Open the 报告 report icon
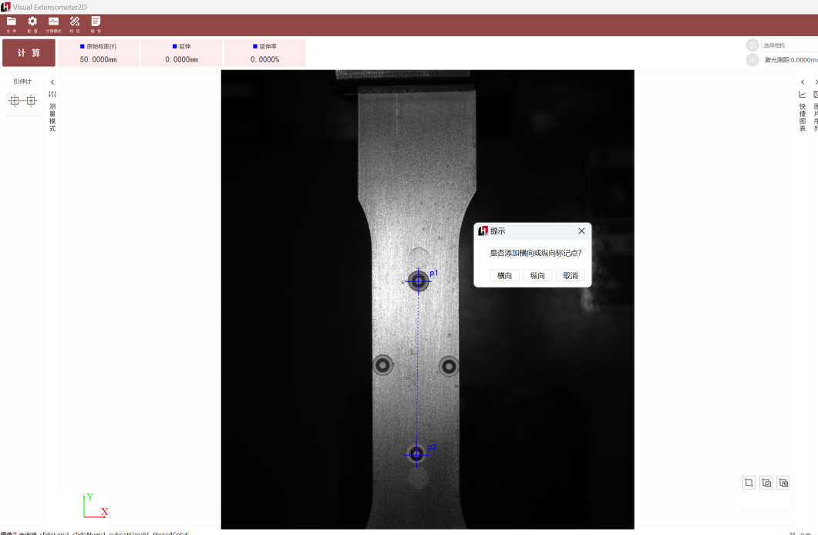 [96, 24]
